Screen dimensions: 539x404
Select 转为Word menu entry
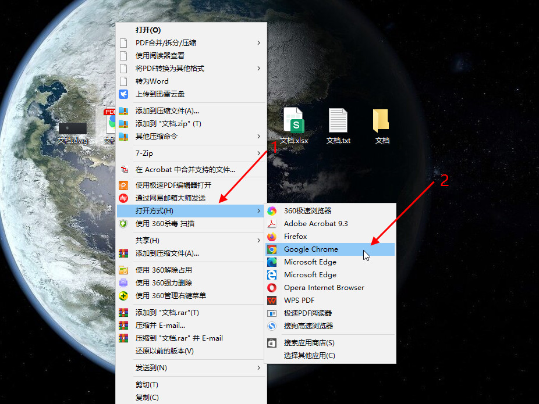coord(152,81)
